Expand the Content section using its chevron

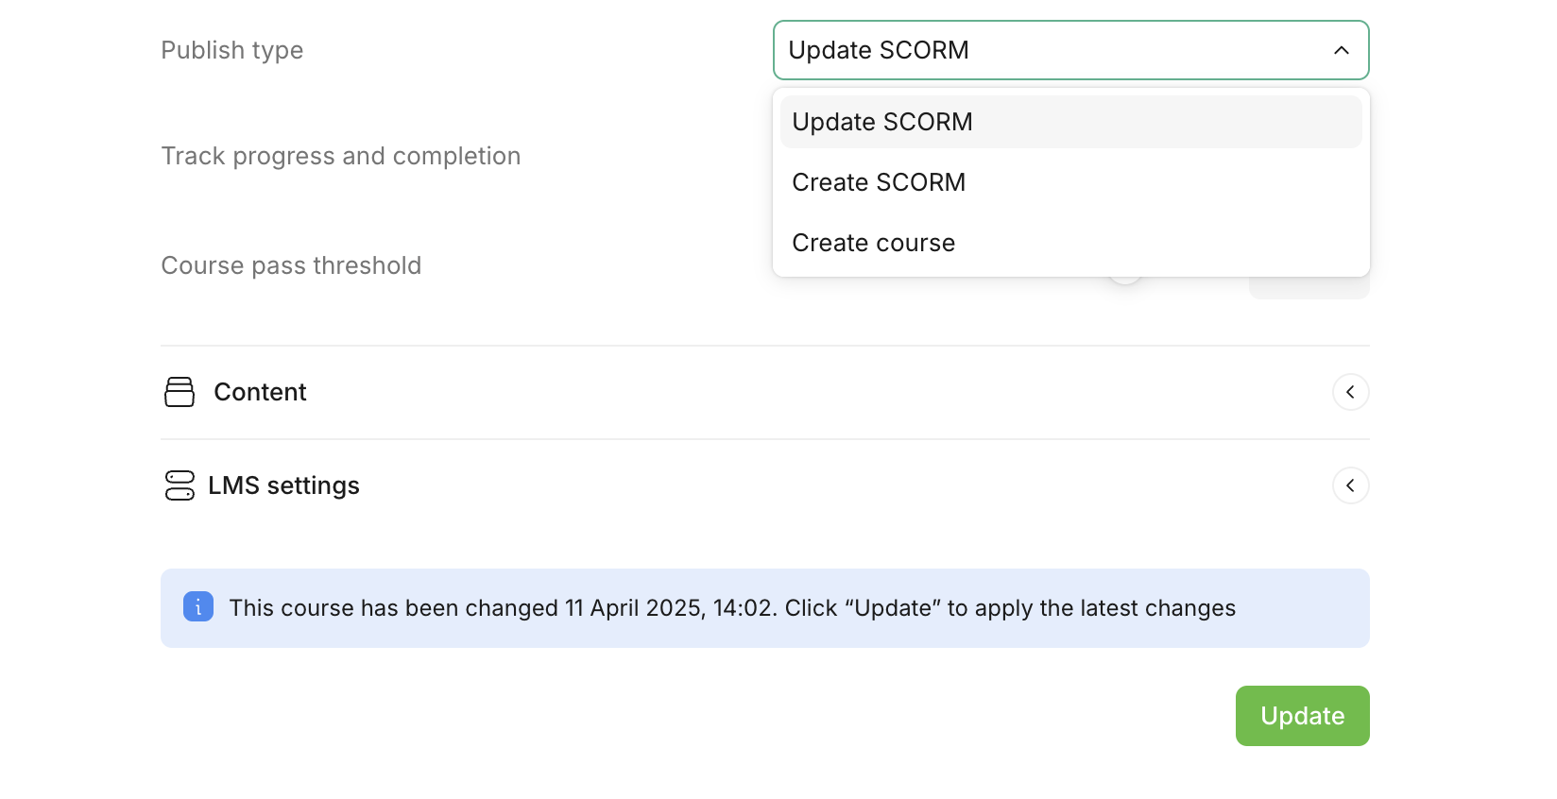point(1350,392)
